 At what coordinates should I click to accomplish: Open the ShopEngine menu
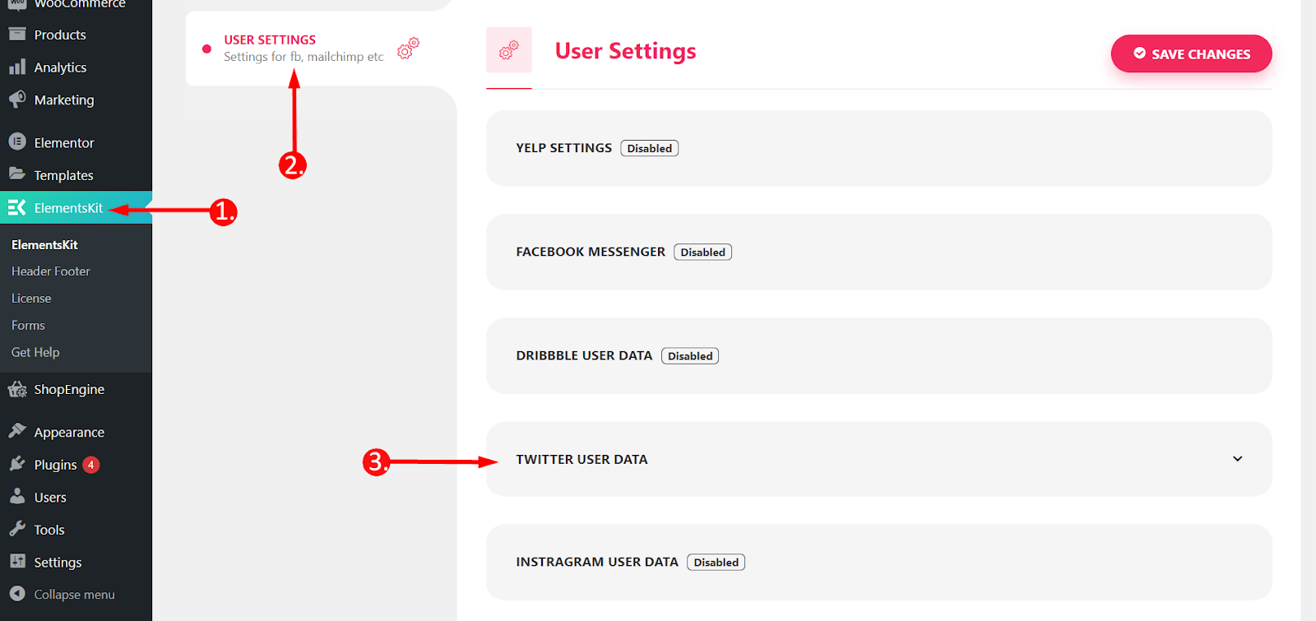click(x=76, y=389)
